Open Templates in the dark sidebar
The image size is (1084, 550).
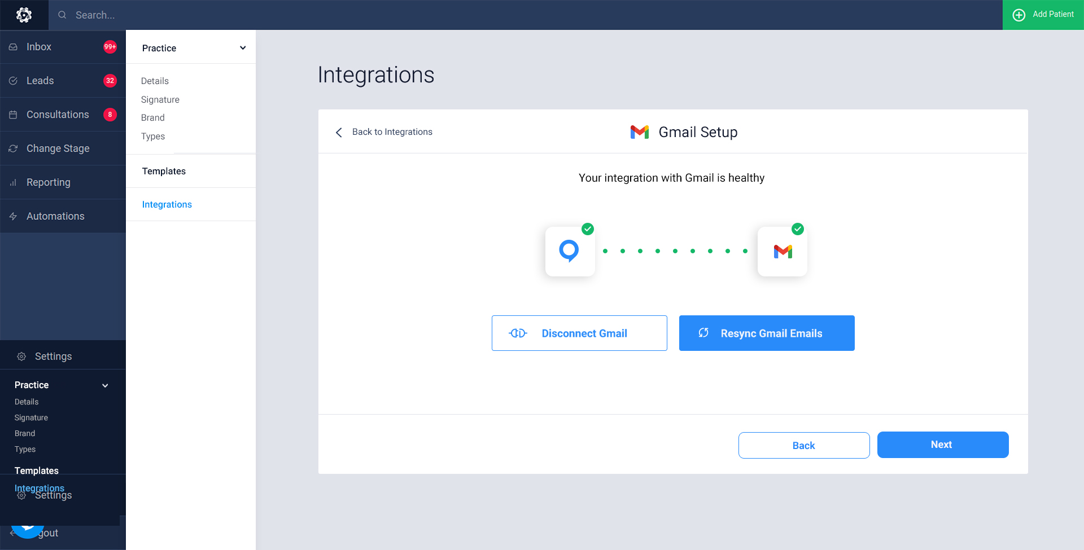[37, 470]
